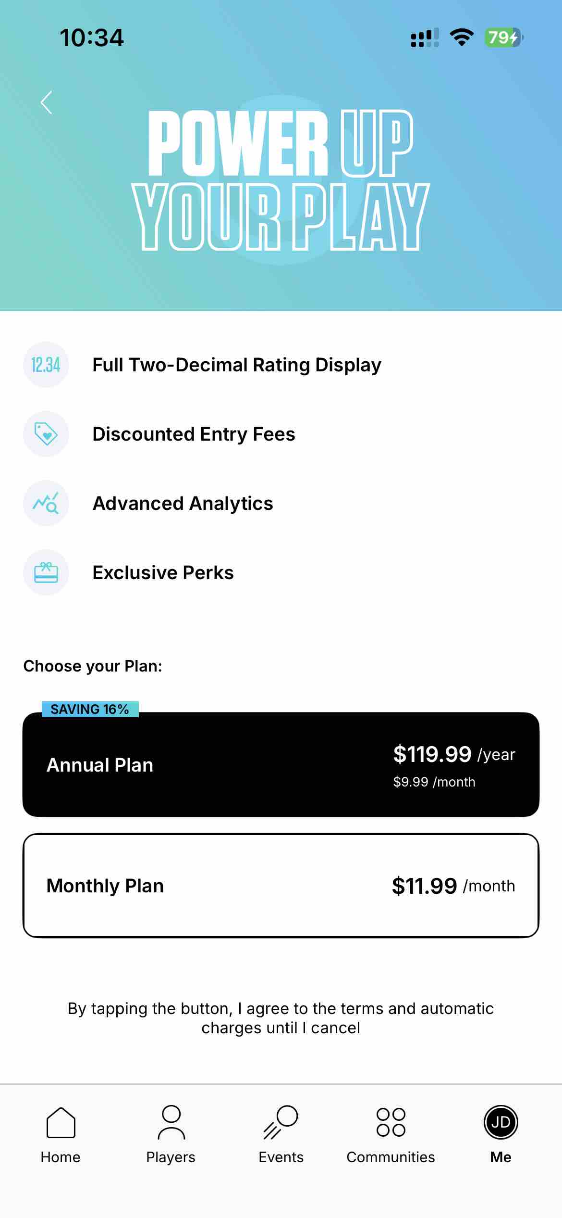Tap the analytics chart magnifier icon

(x=46, y=503)
